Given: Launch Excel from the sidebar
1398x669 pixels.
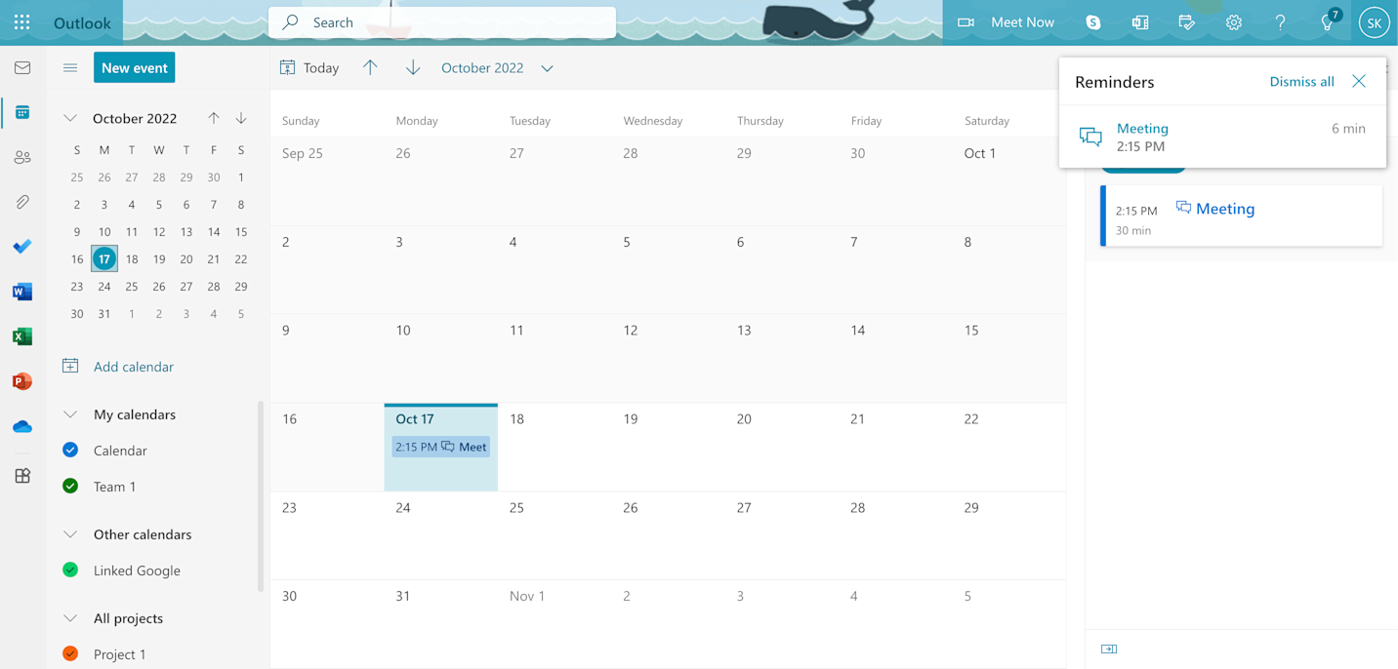Looking at the screenshot, I should 22,336.
